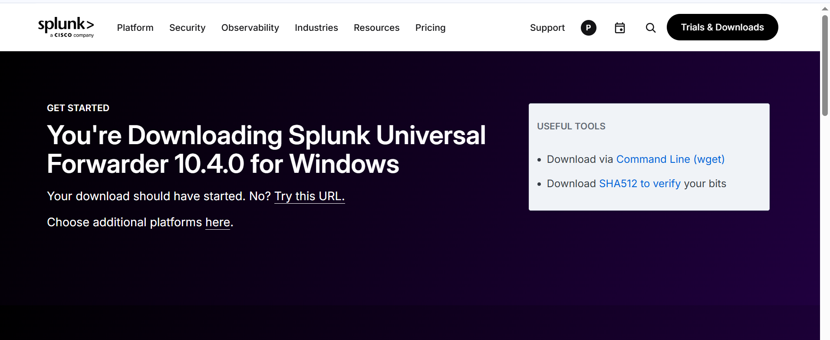The height and width of the screenshot is (340, 830).
Task: Choose additional platforms via here link
Action: click(x=217, y=222)
